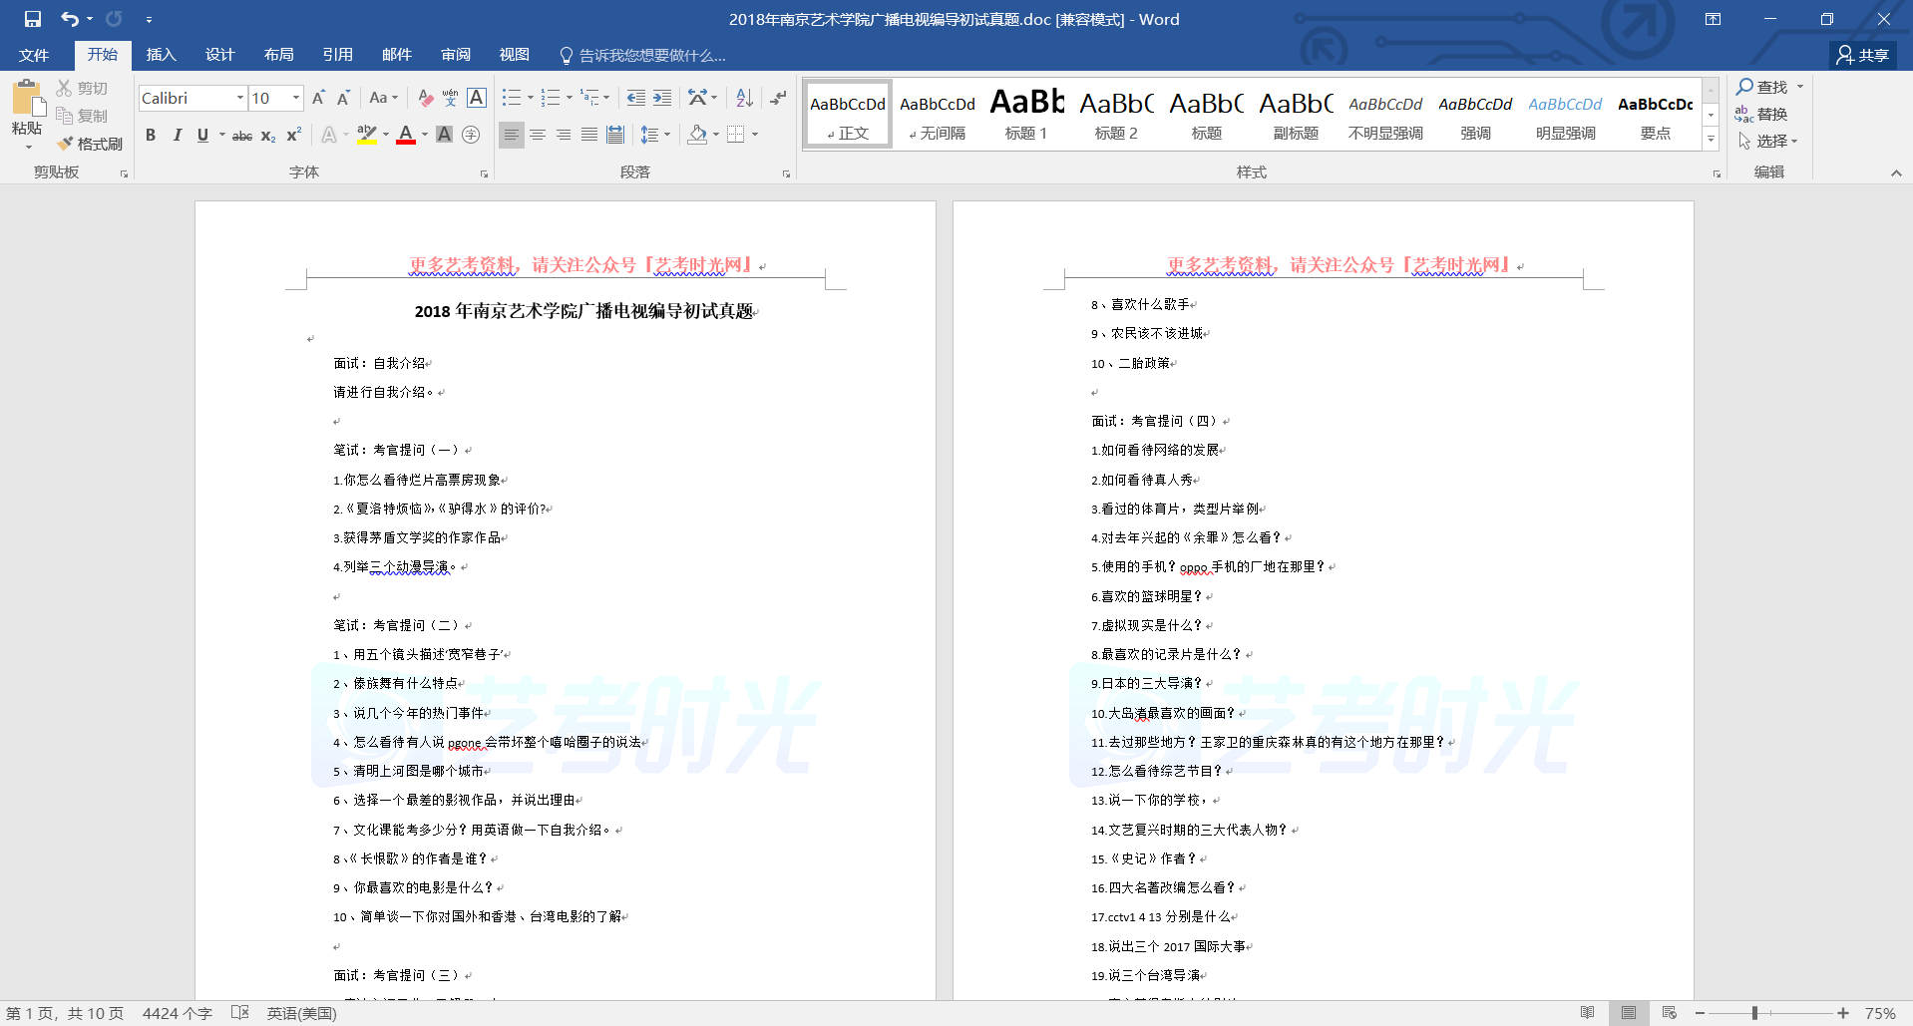Expand the styles gallery

pos(1711,140)
